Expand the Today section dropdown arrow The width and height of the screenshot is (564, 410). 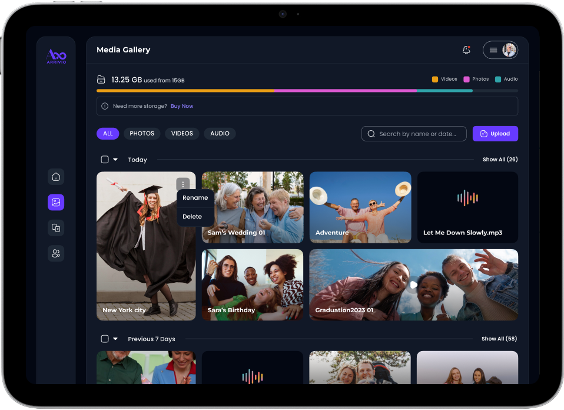pyautogui.click(x=114, y=159)
